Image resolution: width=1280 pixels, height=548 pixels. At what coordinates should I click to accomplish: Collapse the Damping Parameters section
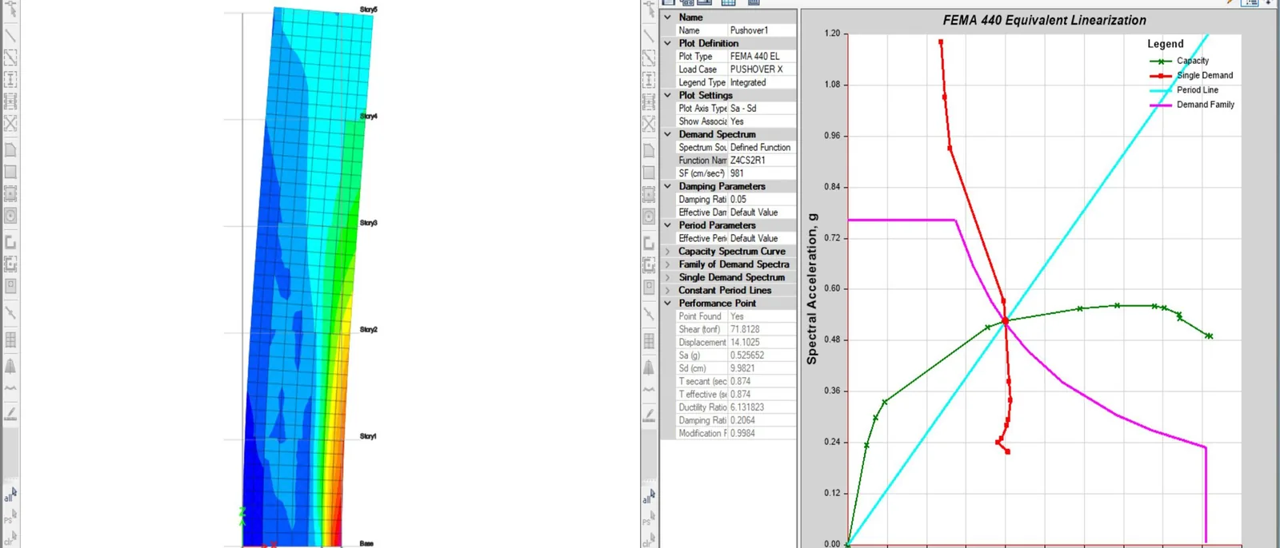[x=668, y=186]
